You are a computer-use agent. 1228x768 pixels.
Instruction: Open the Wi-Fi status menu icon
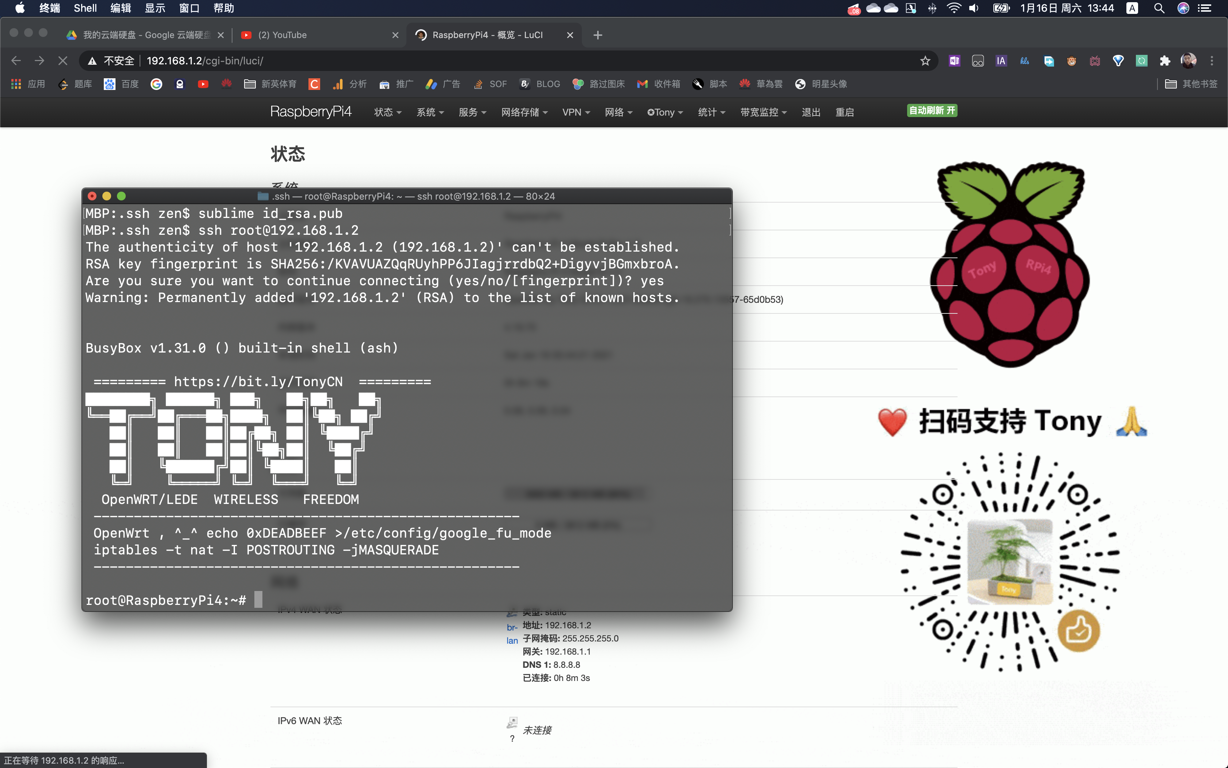954,8
